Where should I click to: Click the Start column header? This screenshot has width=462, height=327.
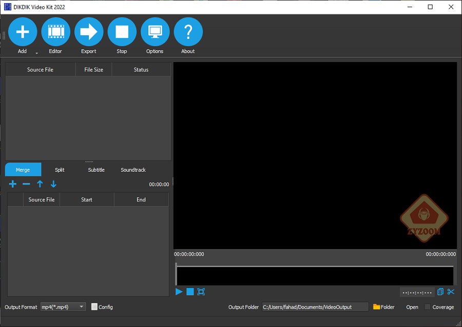pyautogui.click(x=87, y=200)
